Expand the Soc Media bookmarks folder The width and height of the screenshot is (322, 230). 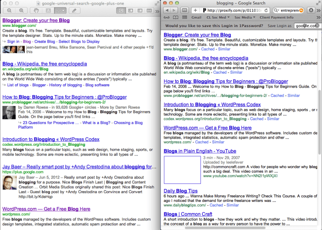(245, 18)
